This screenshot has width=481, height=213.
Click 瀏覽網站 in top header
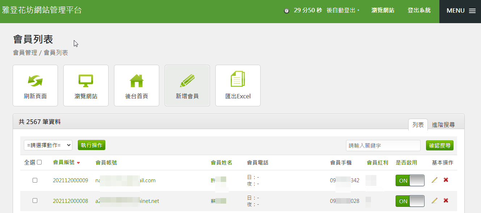(x=383, y=10)
